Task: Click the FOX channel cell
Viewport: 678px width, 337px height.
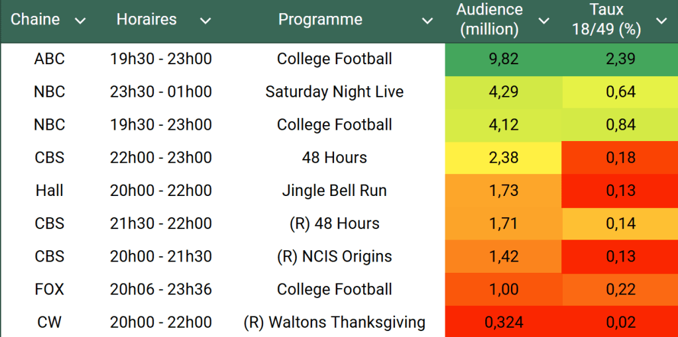Action: pyautogui.click(x=50, y=289)
